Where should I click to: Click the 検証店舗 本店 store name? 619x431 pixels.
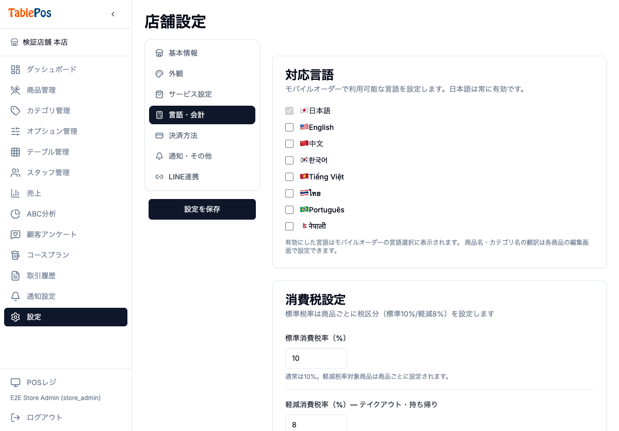(45, 42)
